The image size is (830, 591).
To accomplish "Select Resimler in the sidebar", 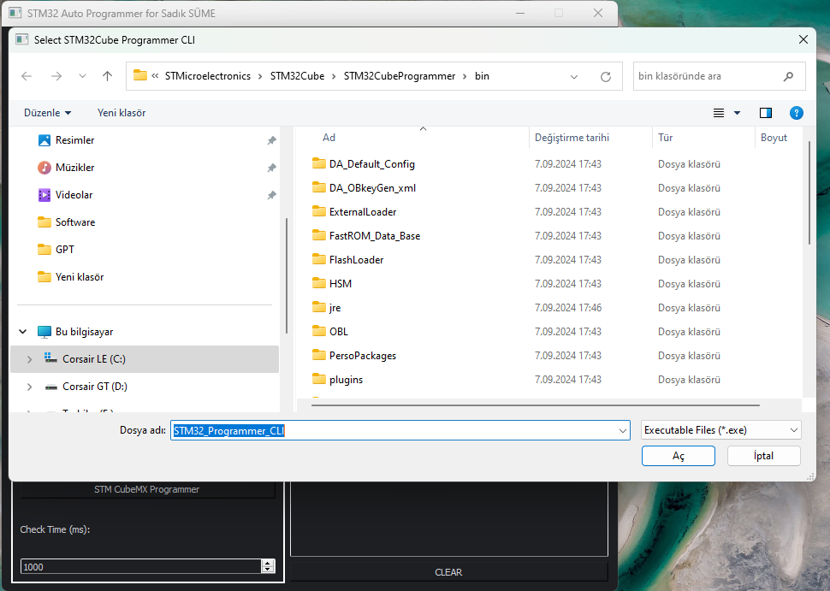I will (x=74, y=140).
